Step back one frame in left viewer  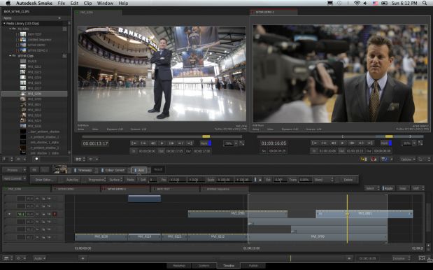point(152,143)
